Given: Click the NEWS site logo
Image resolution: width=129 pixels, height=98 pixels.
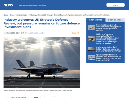Looking at the screenshot, I should (8, 5).
